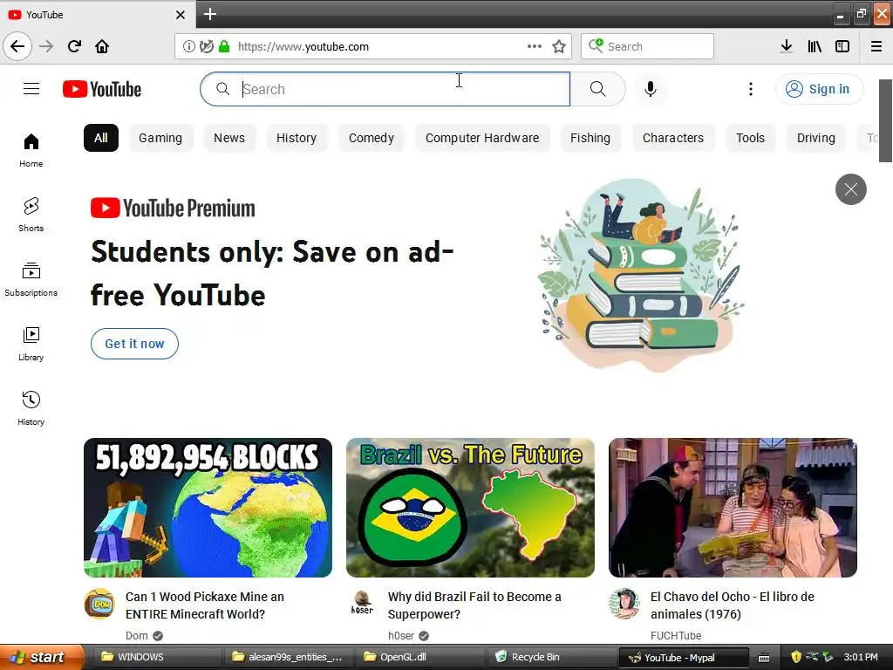Open the FUCHTube channel avatar
The width and height of the screenshot is (893, 670).
[x=624, y=604]
